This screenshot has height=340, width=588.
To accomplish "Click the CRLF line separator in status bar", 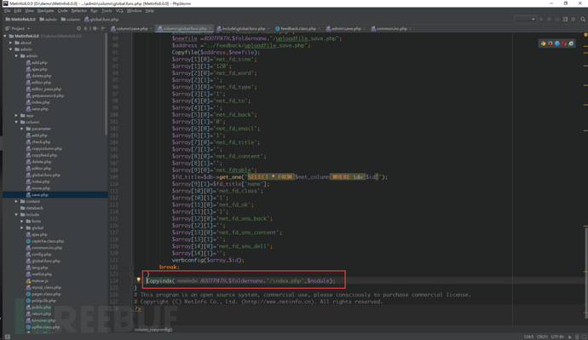I will pyautogui.click(x=542, y=337).
